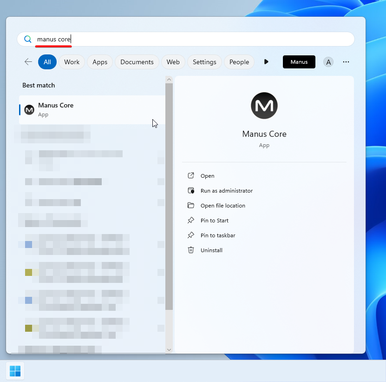Switch to the Apps filter tab

point(100,62)
